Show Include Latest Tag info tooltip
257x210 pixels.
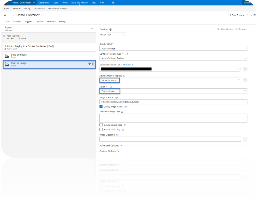tap(123, 130)
